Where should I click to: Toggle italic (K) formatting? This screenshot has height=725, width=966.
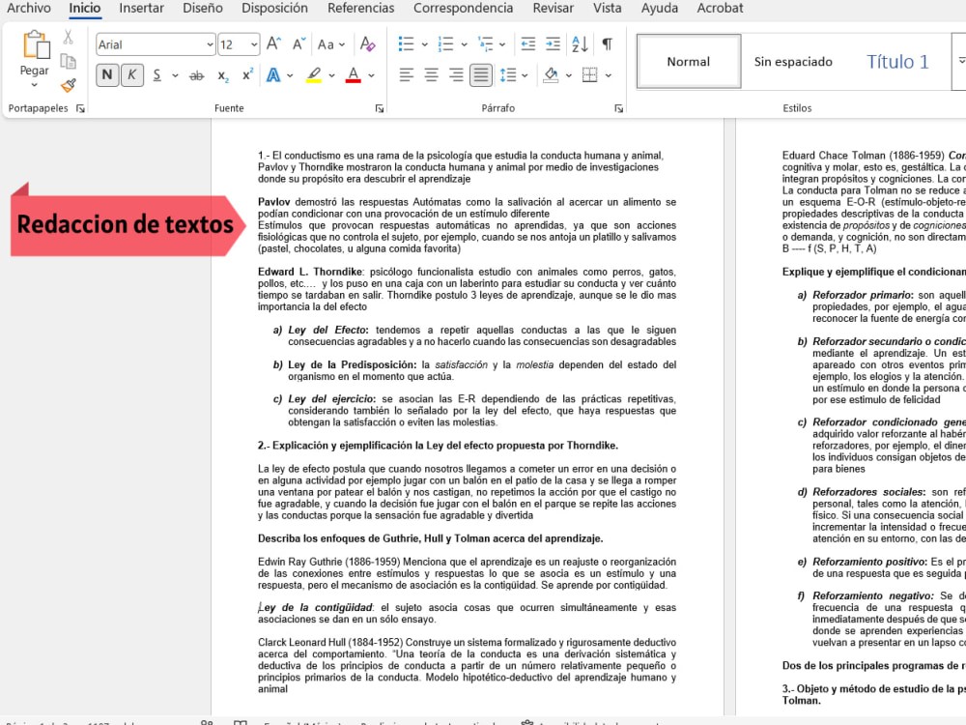pos(131,75)
